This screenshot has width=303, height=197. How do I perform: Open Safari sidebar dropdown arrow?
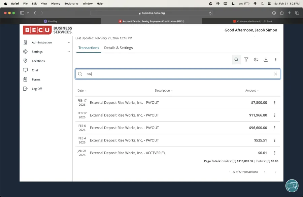point(28,13)
